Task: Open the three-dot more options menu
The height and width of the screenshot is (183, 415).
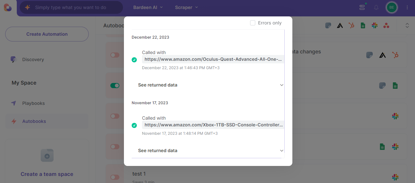Action: tap(407, 7)
